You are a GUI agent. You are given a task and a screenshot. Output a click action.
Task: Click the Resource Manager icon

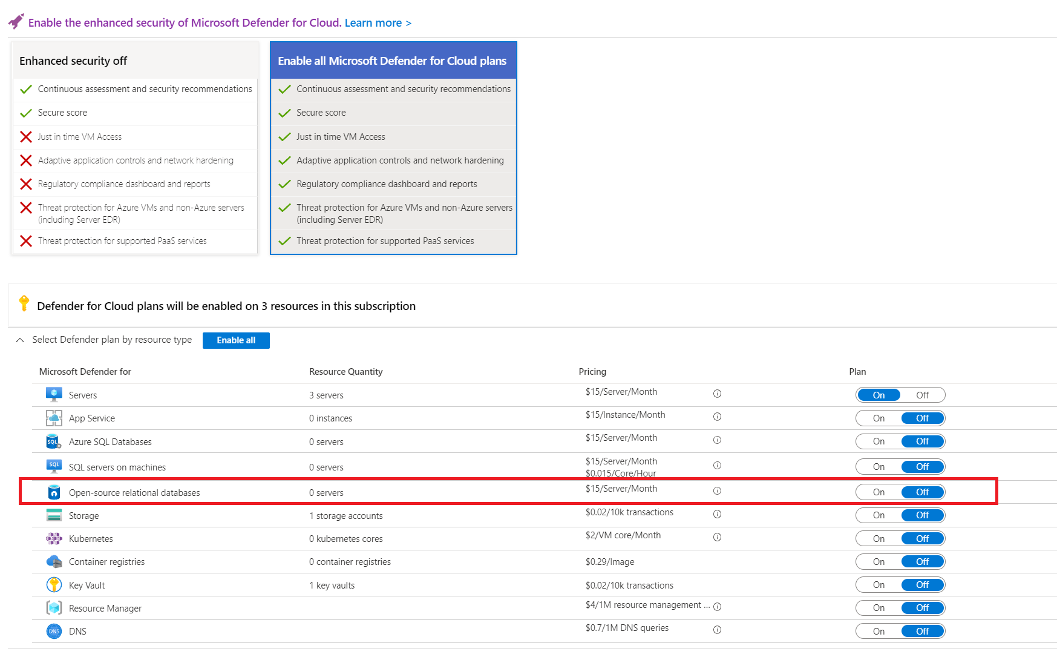click(x=54, y=607)
